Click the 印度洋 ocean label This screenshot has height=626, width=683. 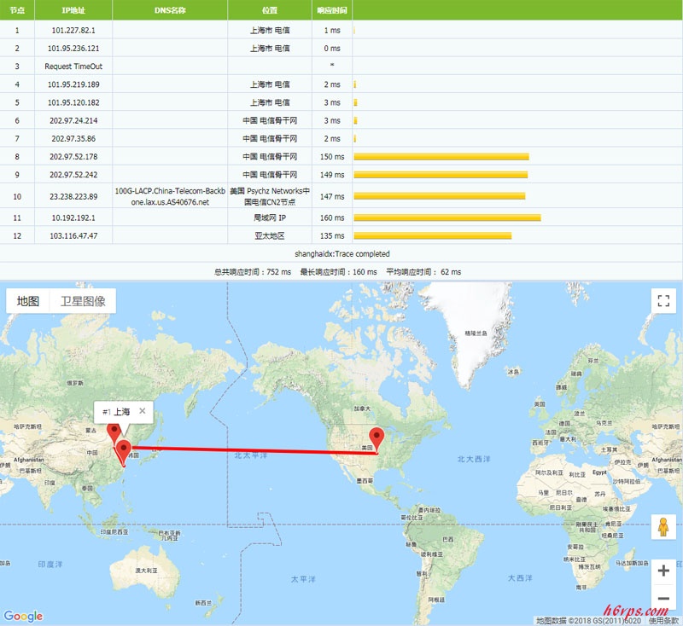point(50,565)
